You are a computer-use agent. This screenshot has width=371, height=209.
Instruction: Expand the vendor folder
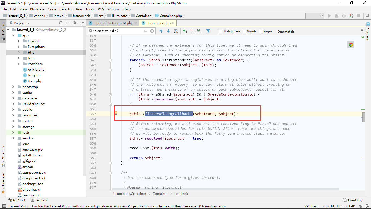point(13,138)
